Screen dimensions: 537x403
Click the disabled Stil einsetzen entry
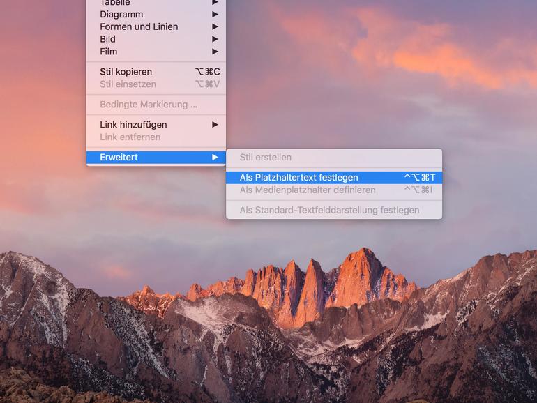tap(156, 84)
